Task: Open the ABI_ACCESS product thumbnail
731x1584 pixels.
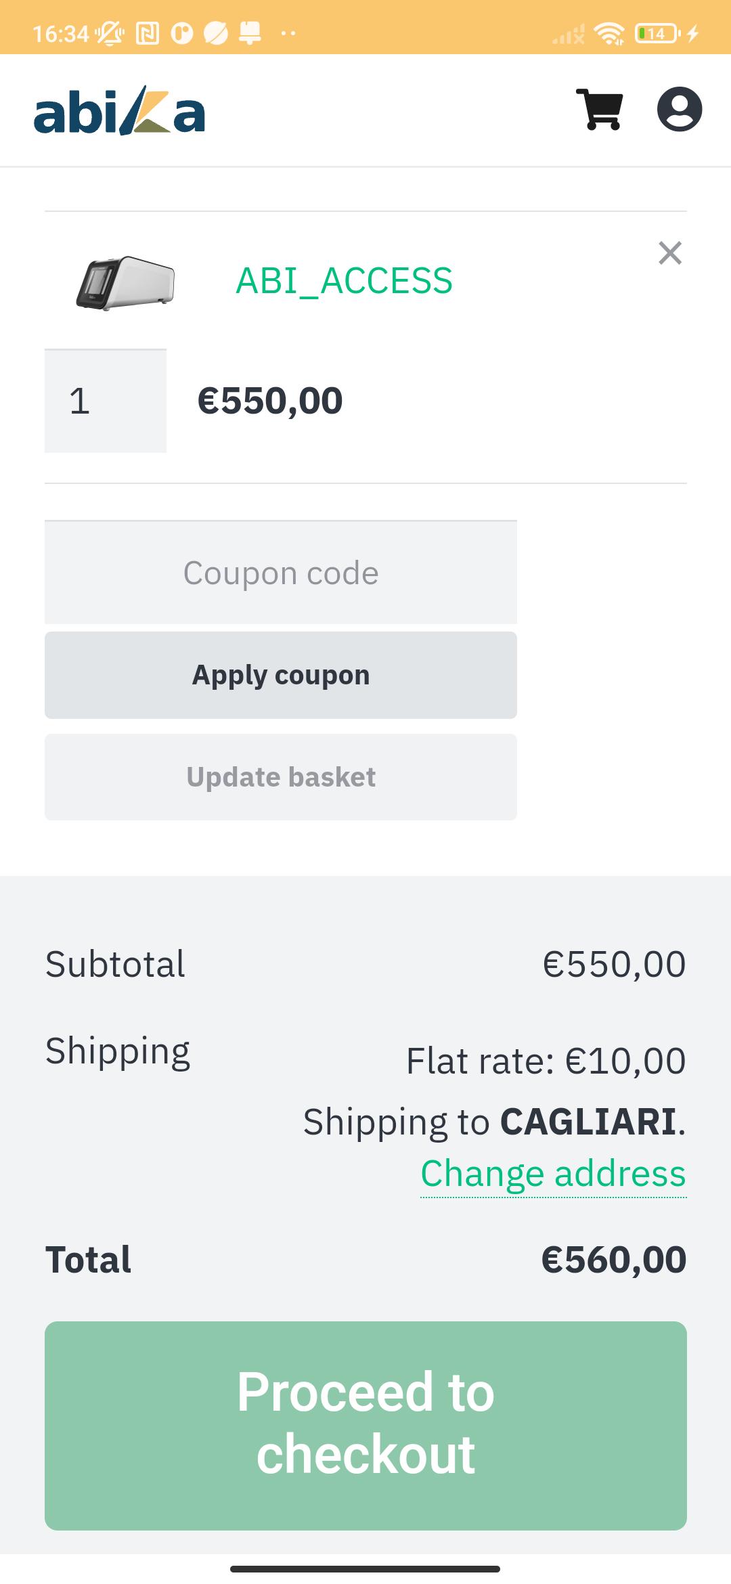Action: click(x=125, y=283)
